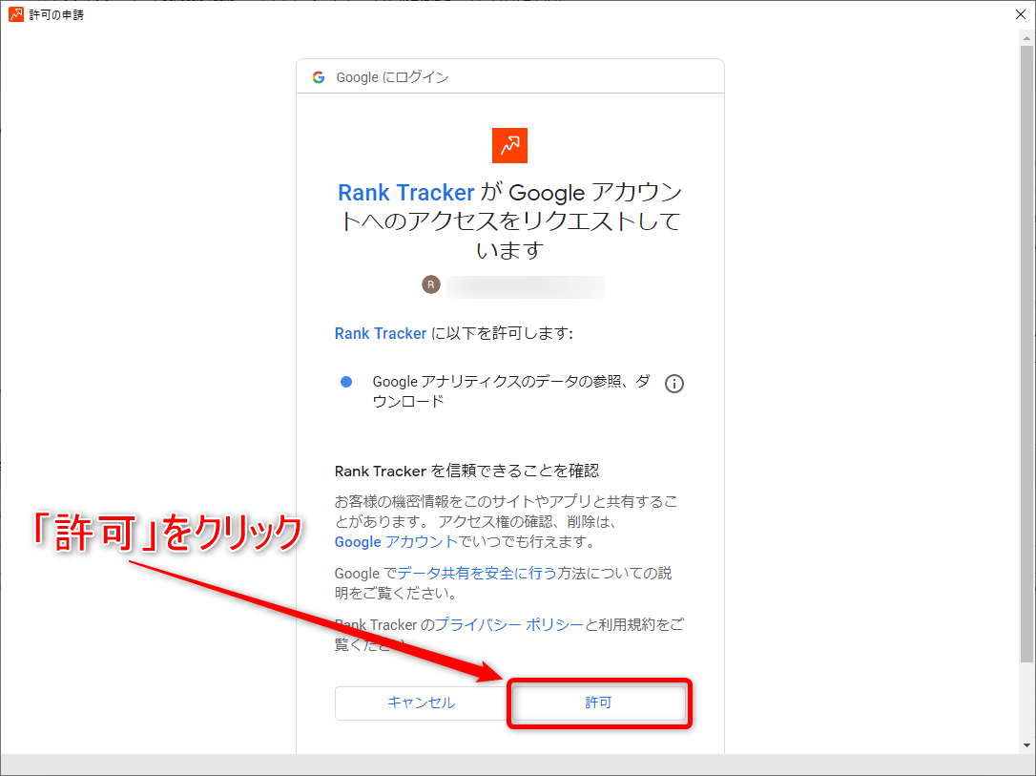Click the Google アナリティクス permission text
This screenshot has width=1036, height=776.
[x=510, y=391]
